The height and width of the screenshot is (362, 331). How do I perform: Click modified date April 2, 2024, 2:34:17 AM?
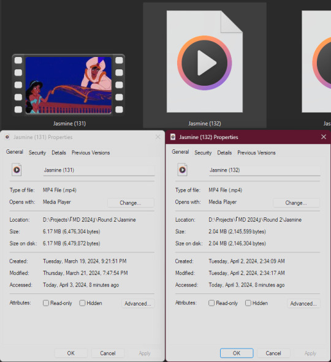pos(246,273)
